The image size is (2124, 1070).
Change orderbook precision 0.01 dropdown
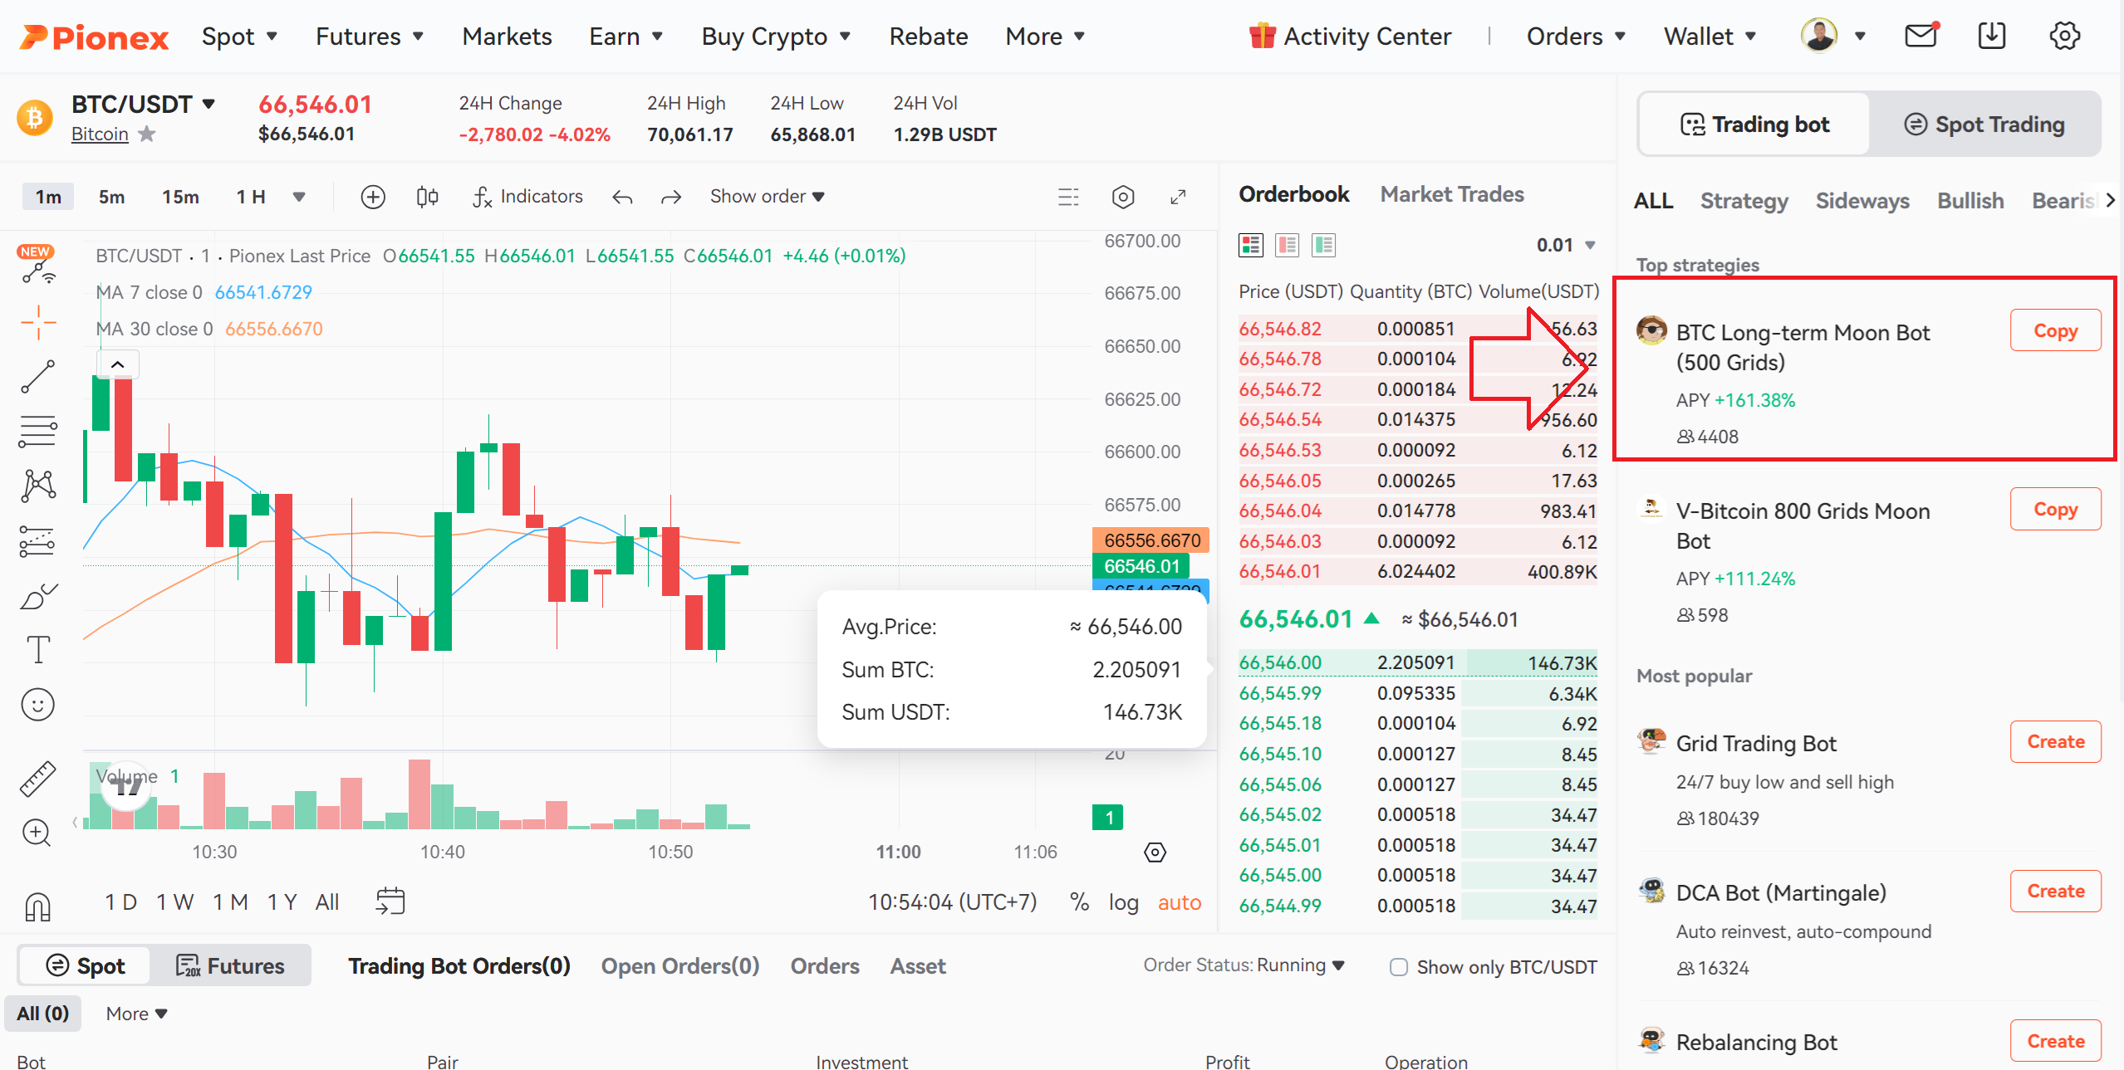tap(1566, 245)
